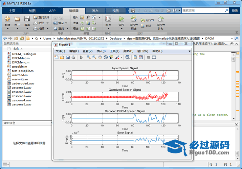Choose the Data Cursor tool
242x169 pixels.
click(x=111, y=57)
